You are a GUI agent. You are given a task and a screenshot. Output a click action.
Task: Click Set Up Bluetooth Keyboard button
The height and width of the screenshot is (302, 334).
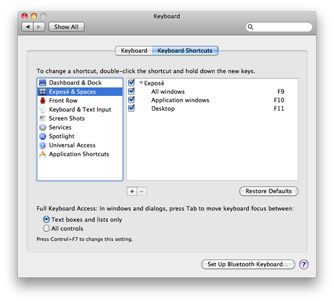[248, 264]
